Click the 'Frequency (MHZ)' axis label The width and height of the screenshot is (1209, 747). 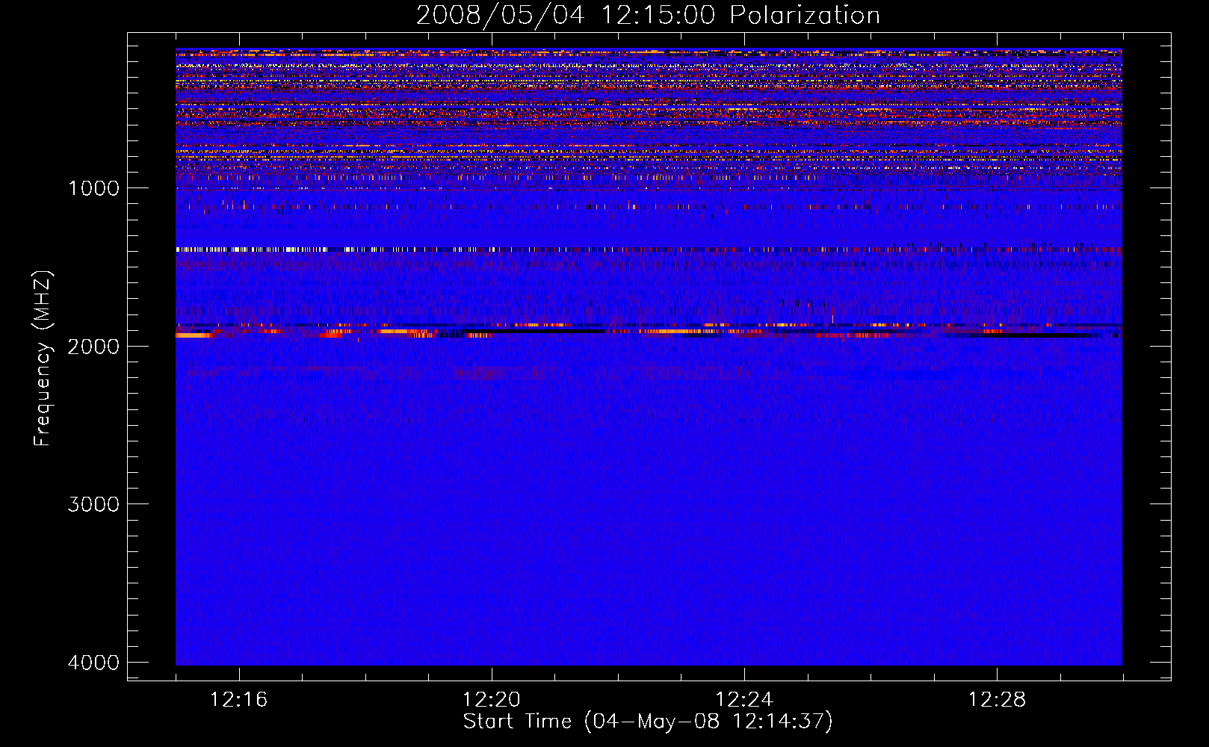43,359
